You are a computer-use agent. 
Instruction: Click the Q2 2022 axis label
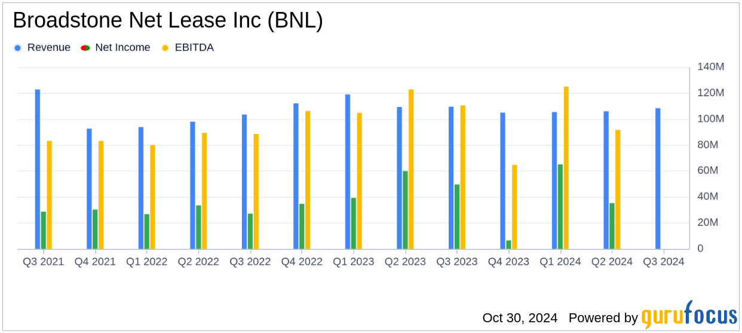click(198, 262)
